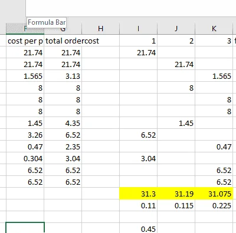Click the formula bar input area

131,8
